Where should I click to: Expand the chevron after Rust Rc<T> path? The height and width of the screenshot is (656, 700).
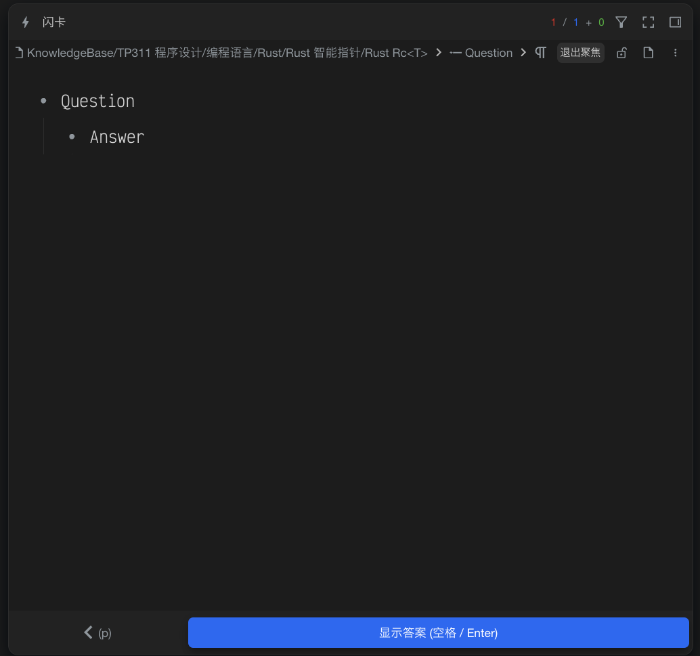[439, 53]
